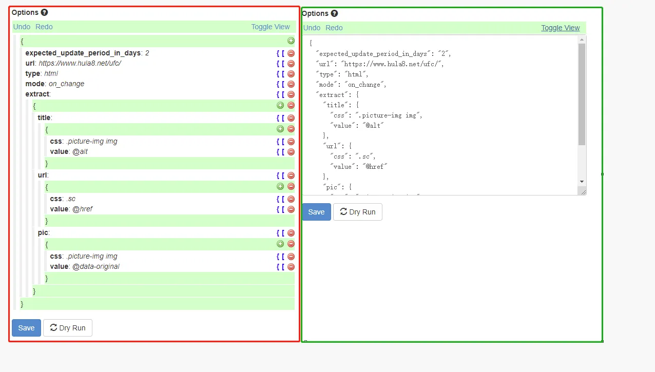Convert the type html row to array with bracket
This screenshot has height=372, width=655.
pyautogui.click(x=283, y=74)
